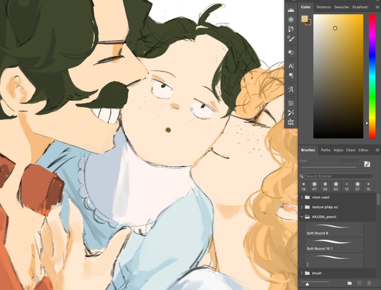Open the Actions panel icon
This screenshot has height=290, width=381.
pyautogui.click(x=291, y=52)
